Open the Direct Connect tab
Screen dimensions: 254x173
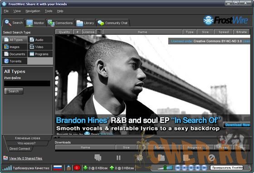pyautogui.click(x=20, y=149)
